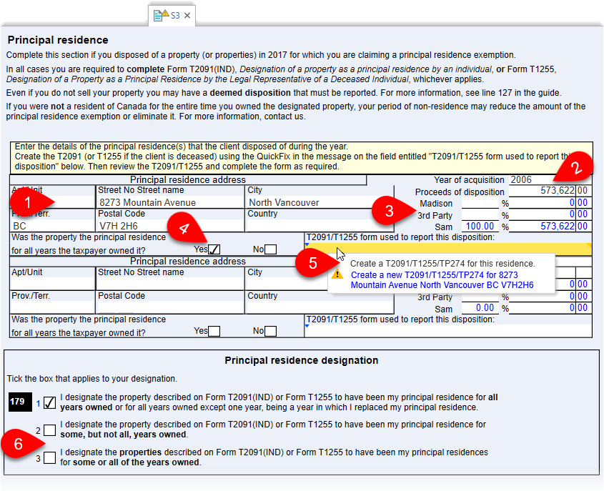Close the S3 tab

click(187, 16)
